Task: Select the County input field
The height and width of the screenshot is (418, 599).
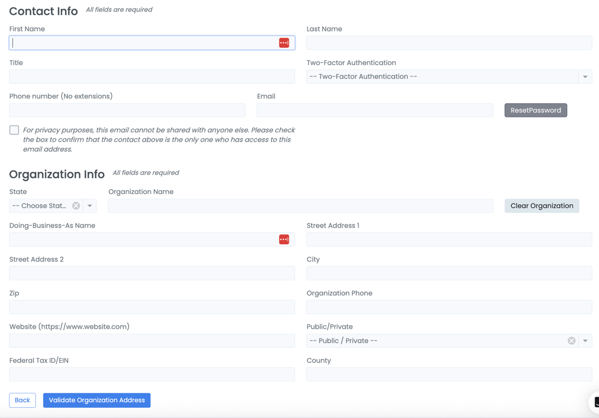Action: click(448, 375)
